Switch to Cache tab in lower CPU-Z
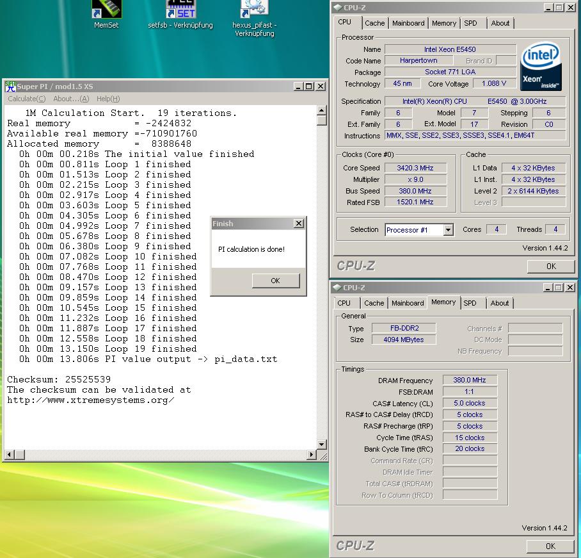 374,303
